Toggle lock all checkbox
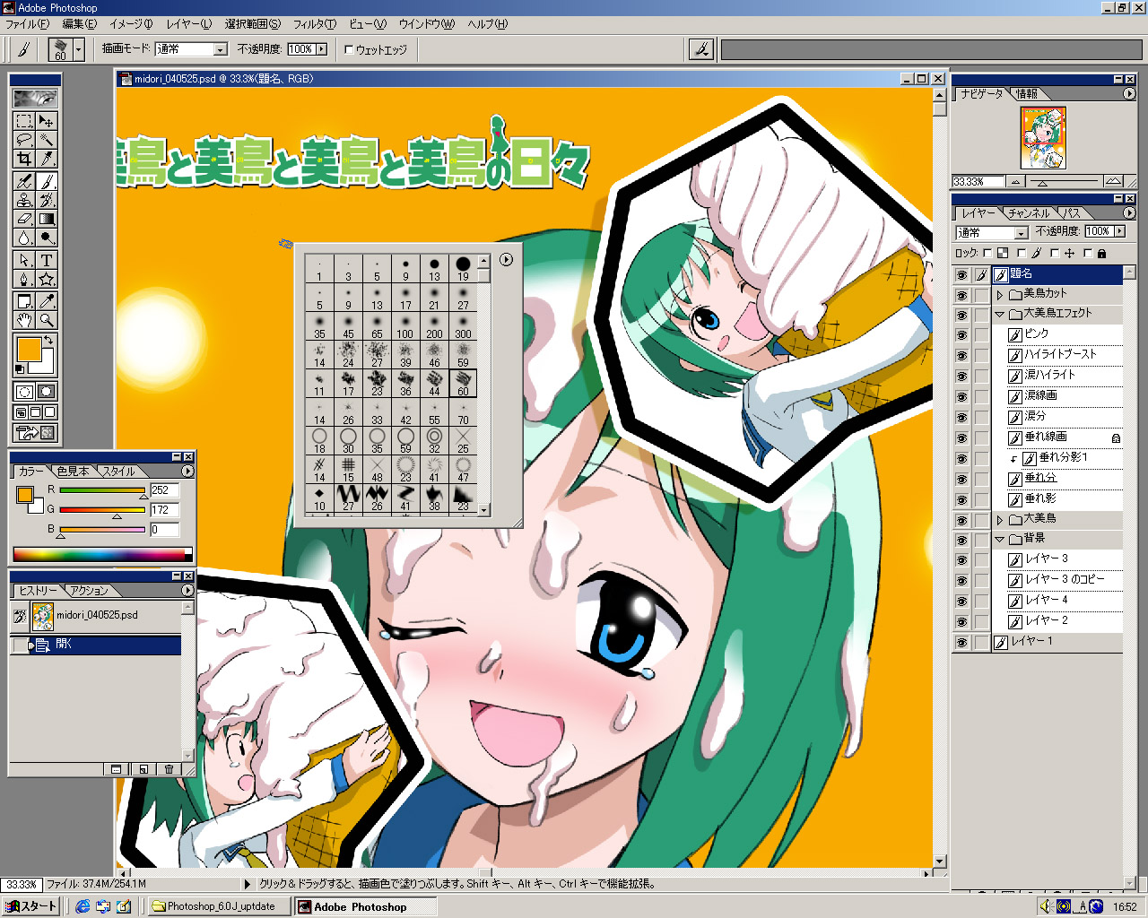This screenshot has width=1148, height=918. [x=1088, y=254]
